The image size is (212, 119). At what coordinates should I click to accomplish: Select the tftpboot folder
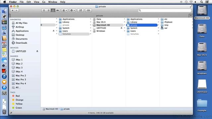coord(168,22)
